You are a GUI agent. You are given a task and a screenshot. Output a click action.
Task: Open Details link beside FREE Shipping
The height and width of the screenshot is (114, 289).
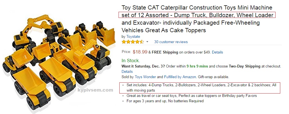[x=217, y=52]
